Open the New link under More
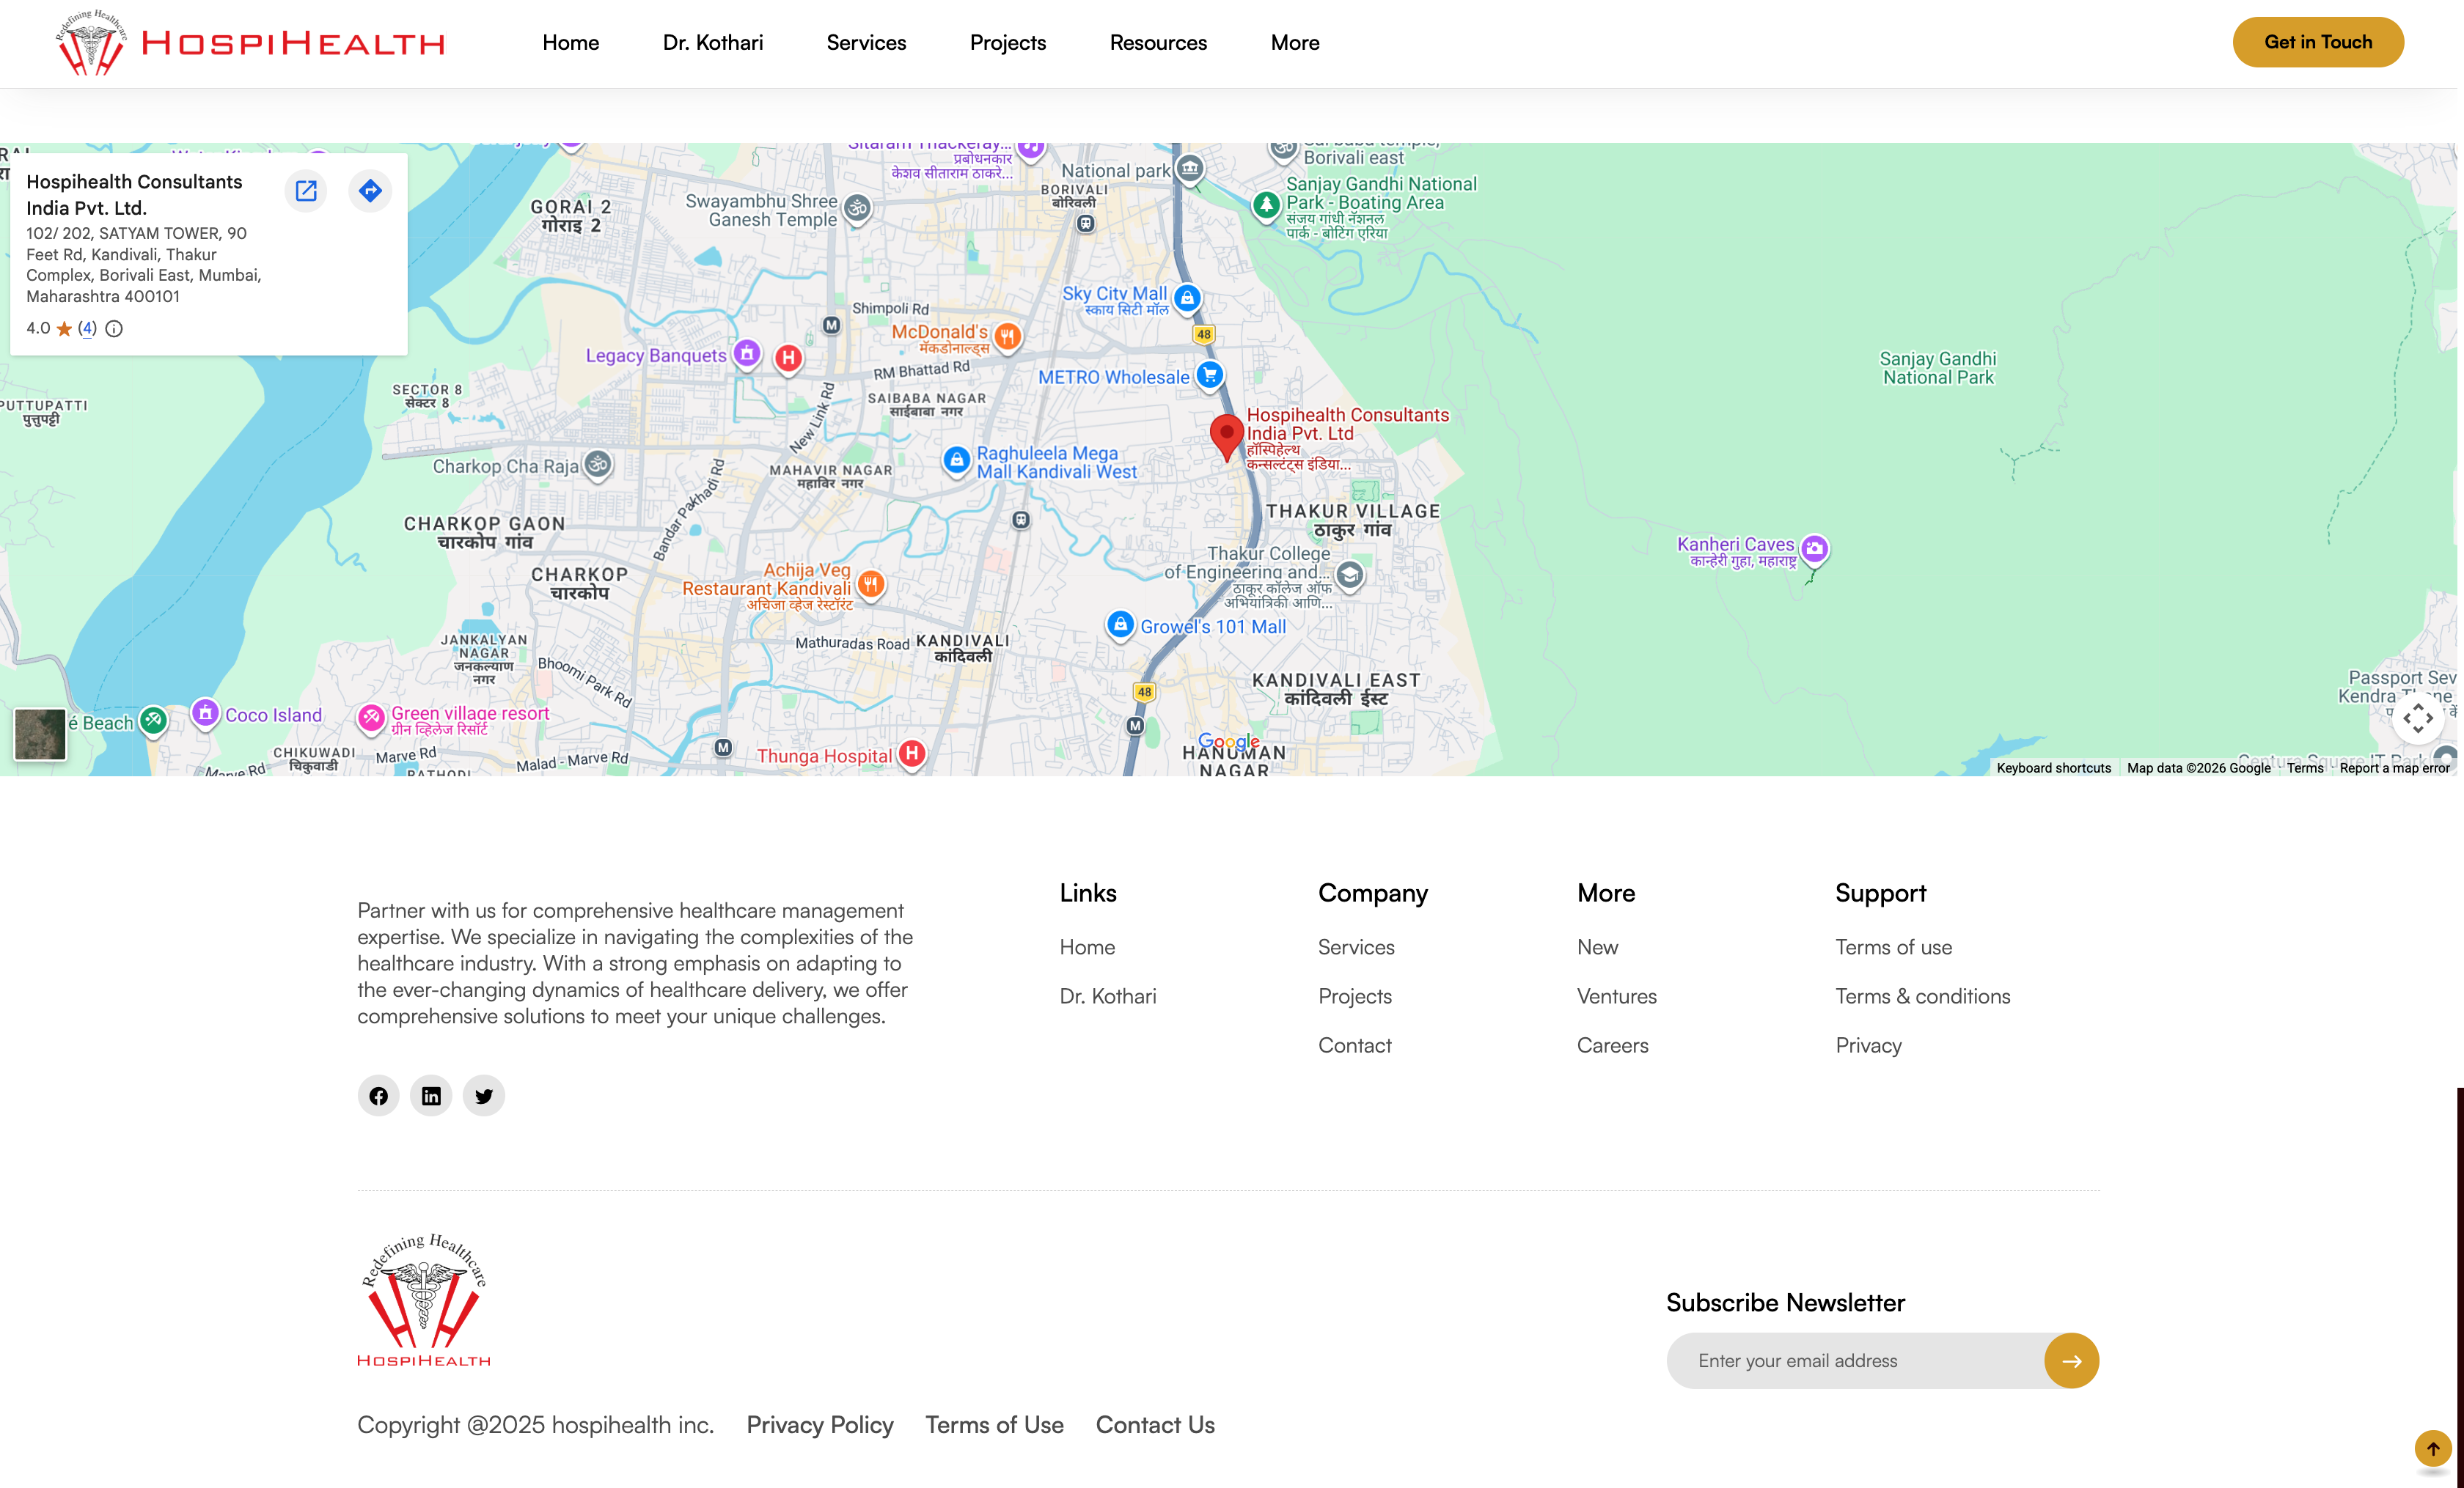The width and height of the screenshot is (2464, 1488). point(1597,947)
